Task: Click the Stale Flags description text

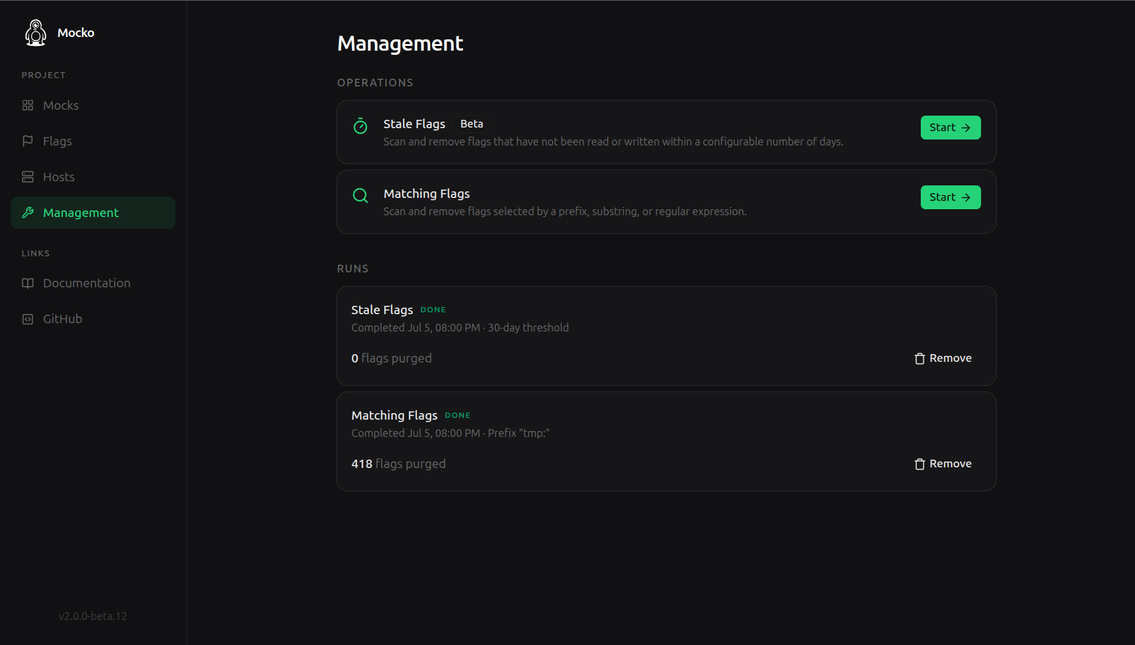Action: tap(613, 142)
